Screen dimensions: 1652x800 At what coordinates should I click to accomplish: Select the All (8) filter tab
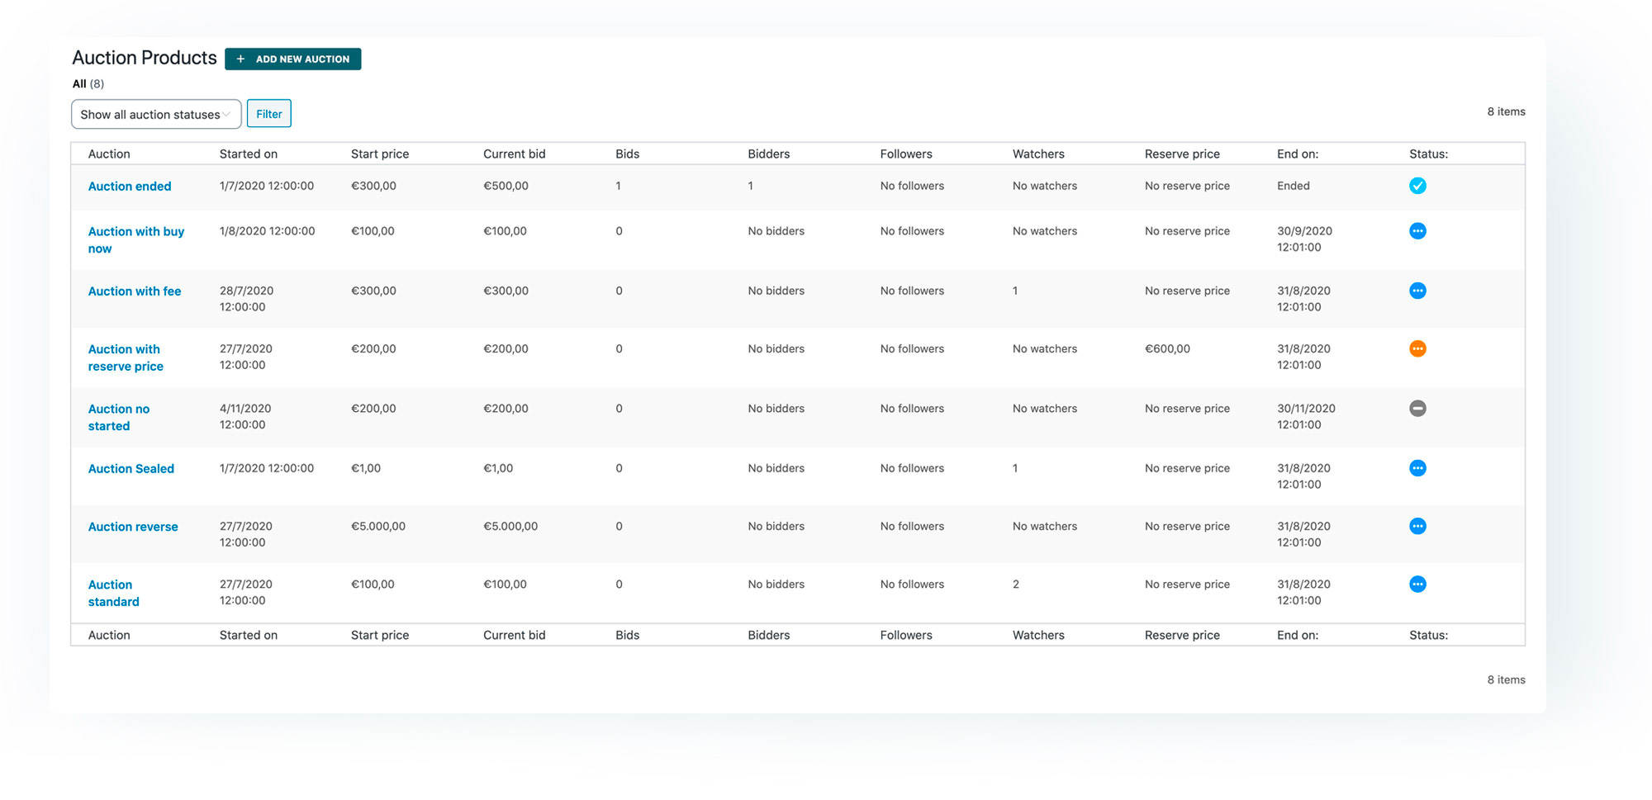[88, 83]
